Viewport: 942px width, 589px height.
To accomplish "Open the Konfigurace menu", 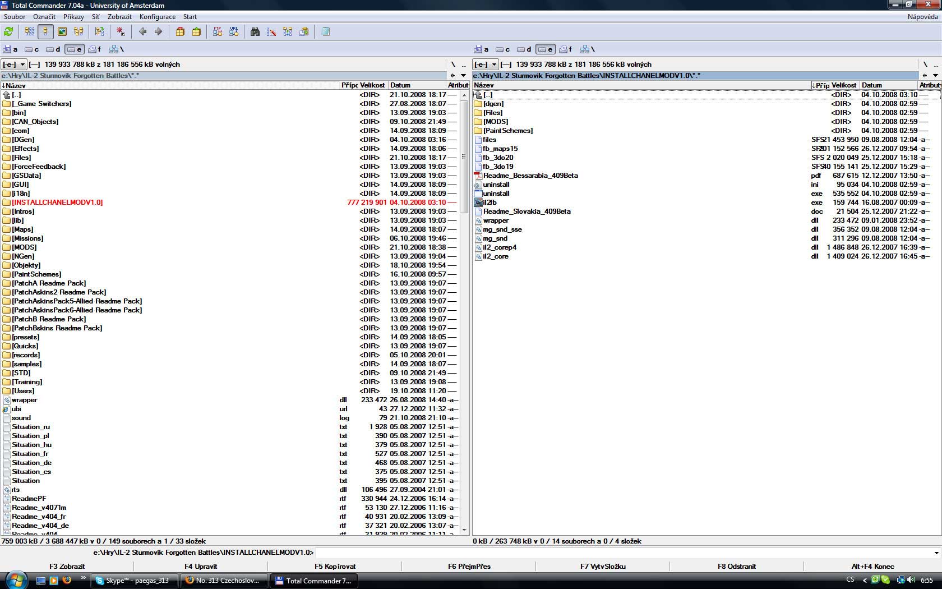I will (158, 17).
